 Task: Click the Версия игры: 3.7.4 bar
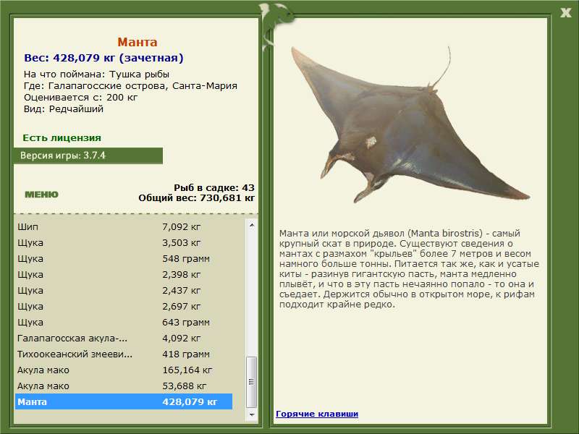[x=88, y=156]
